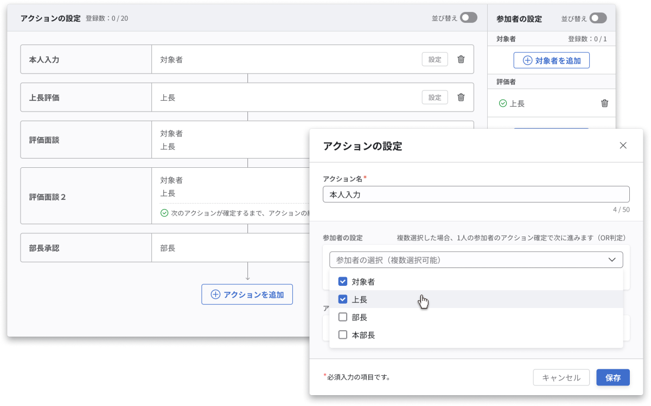Viewport: 651px width, 406px height.
Task: Click green check icon beside 上長 evaluator
Action: click(x=502, y=103)
